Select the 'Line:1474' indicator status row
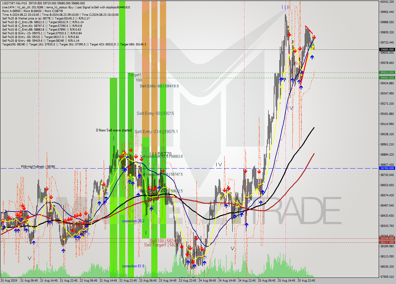396x284 pixels. pyautogui.click(x=66, y=7)
